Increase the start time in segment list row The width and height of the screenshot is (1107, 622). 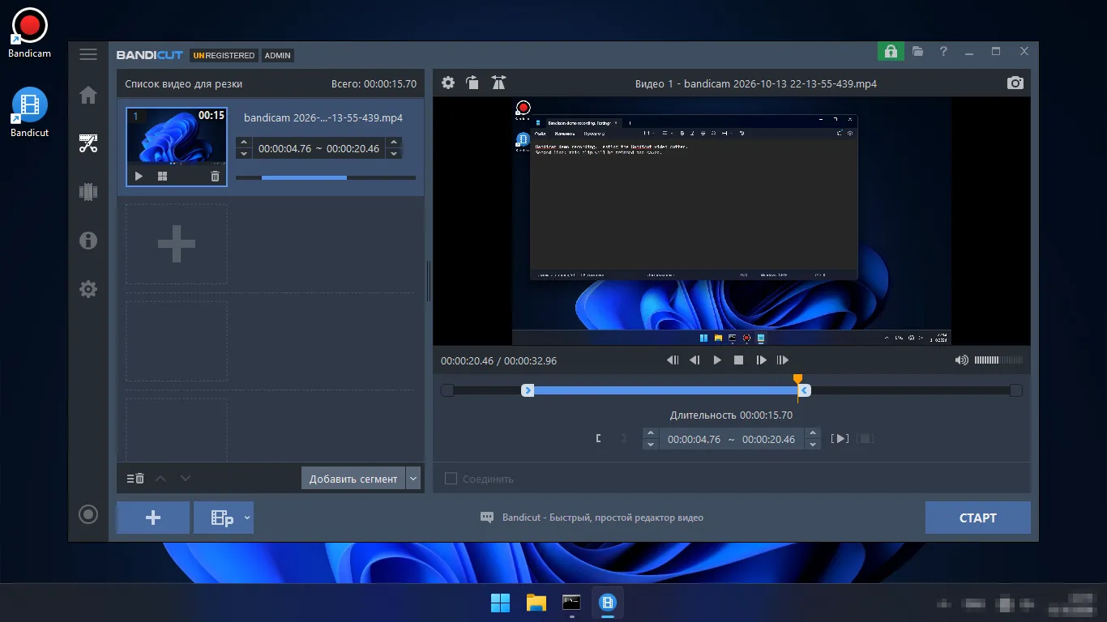click(x=243, y=143)
